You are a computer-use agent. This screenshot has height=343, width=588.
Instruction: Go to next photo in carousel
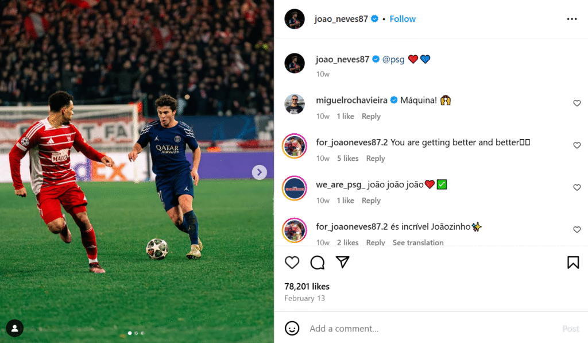pyautogui.click(x=259, y=172)
